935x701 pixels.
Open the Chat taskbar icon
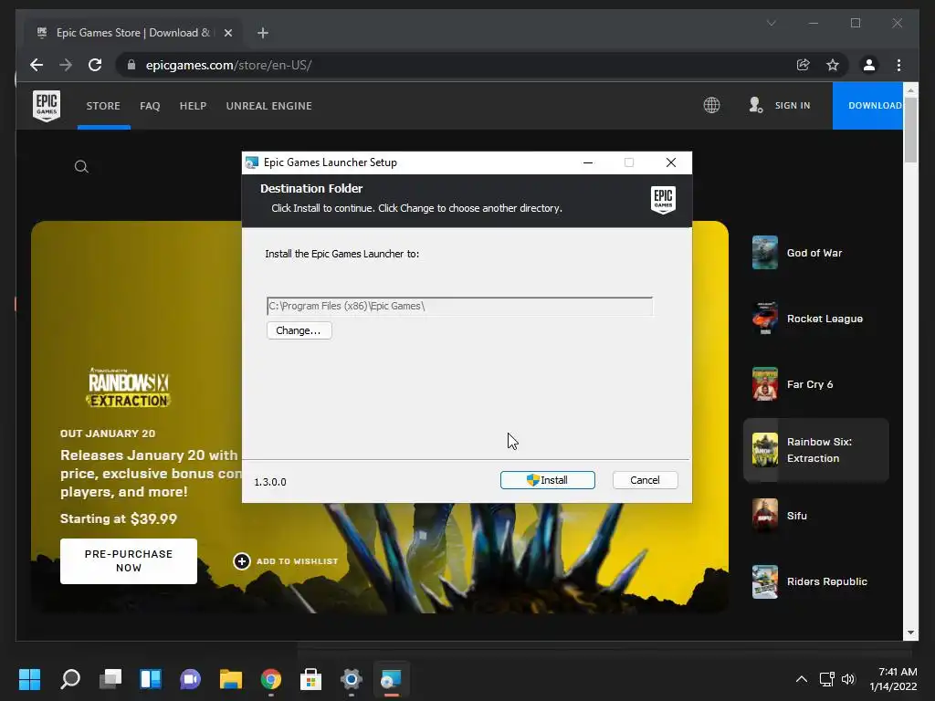pyautogui.click(x=190, y=679)
